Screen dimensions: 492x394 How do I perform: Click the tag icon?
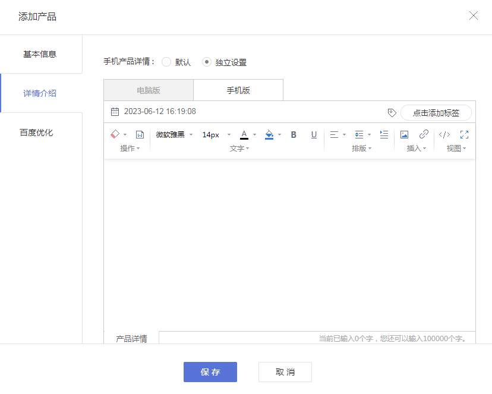pos(392,113)
